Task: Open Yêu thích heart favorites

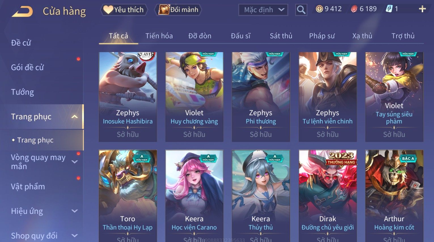Action: coord(124,10)
